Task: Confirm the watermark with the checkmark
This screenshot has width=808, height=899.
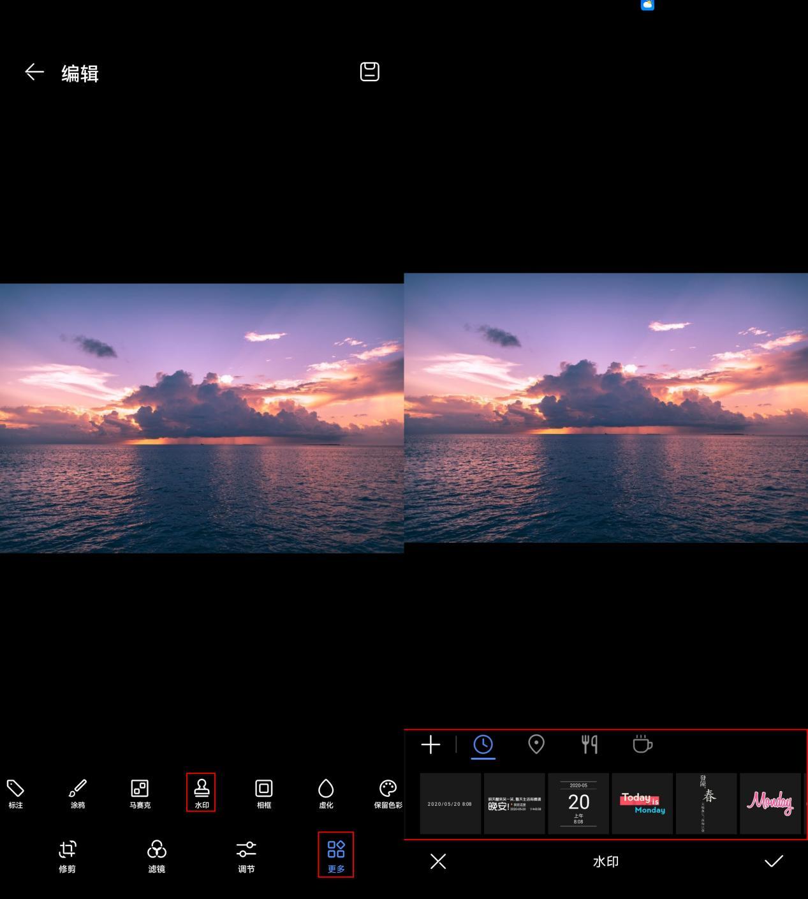Action: point(774,861)
